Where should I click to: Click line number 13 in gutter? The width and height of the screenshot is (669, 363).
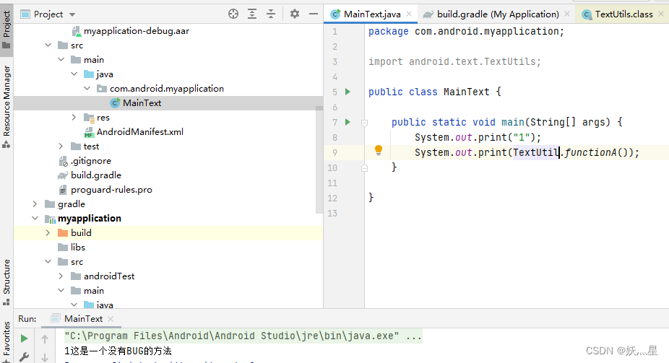[x=332, y=214]
